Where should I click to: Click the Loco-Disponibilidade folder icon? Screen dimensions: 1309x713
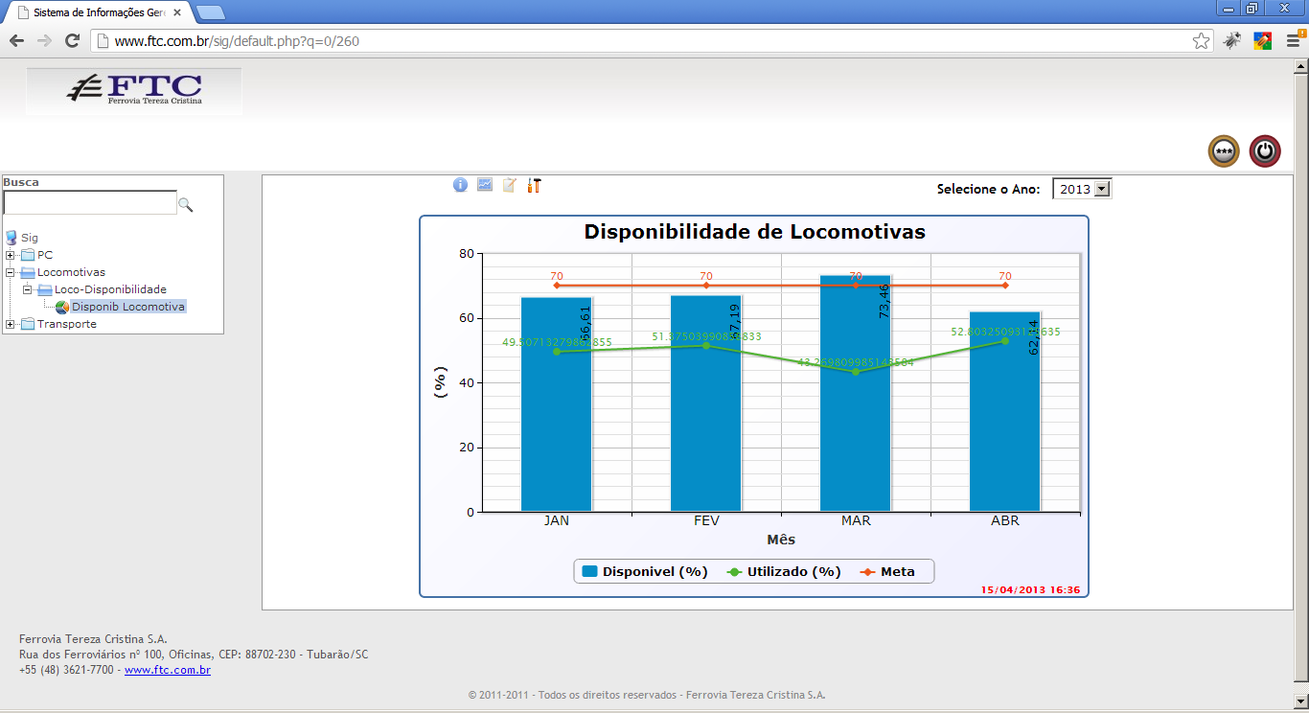point(45,289)
